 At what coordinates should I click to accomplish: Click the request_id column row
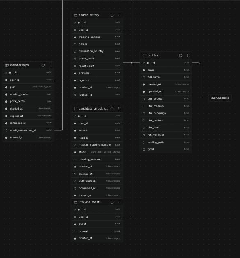[97, 95]
